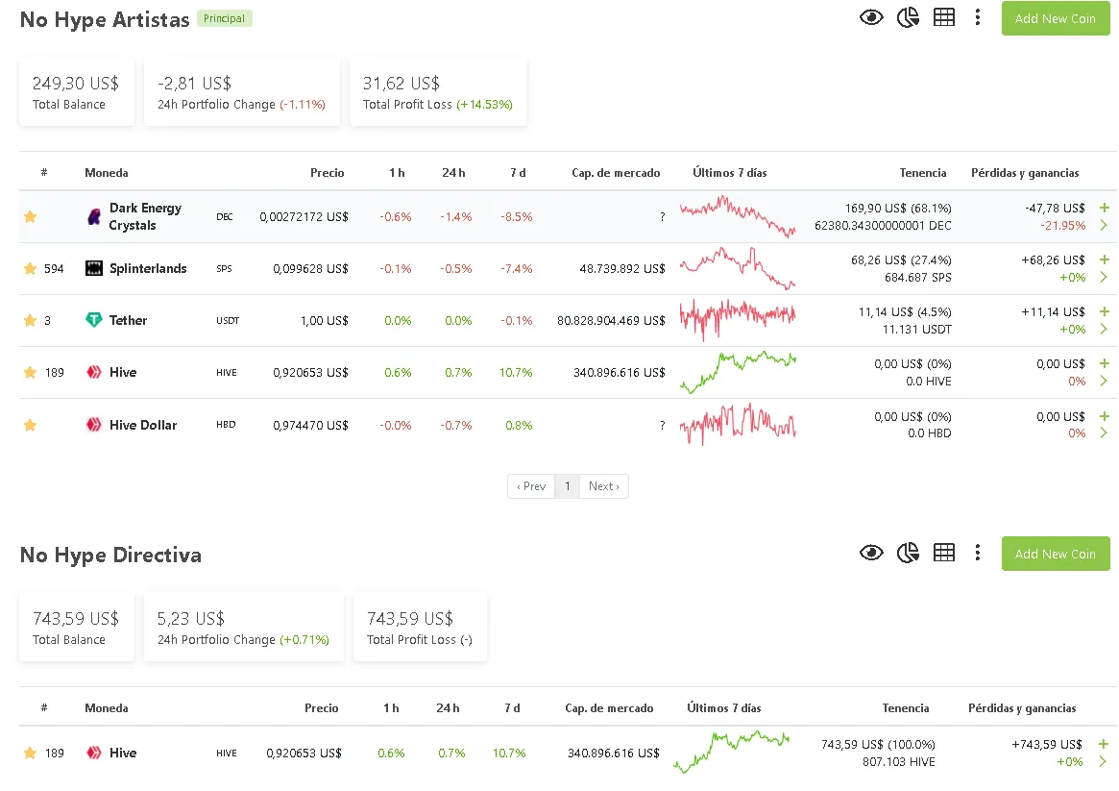Toggle favorite star for Splinterlands
The image size is (1119, 791).
[30, 268]
